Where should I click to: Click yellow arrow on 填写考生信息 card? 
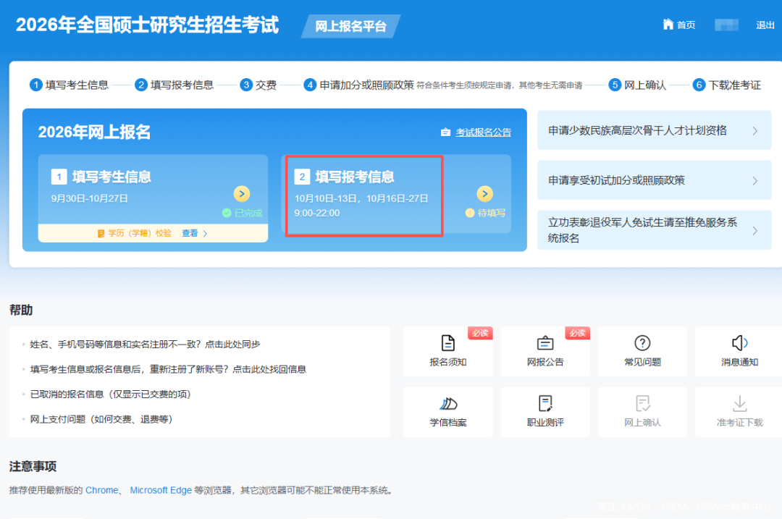click(242, 194)
